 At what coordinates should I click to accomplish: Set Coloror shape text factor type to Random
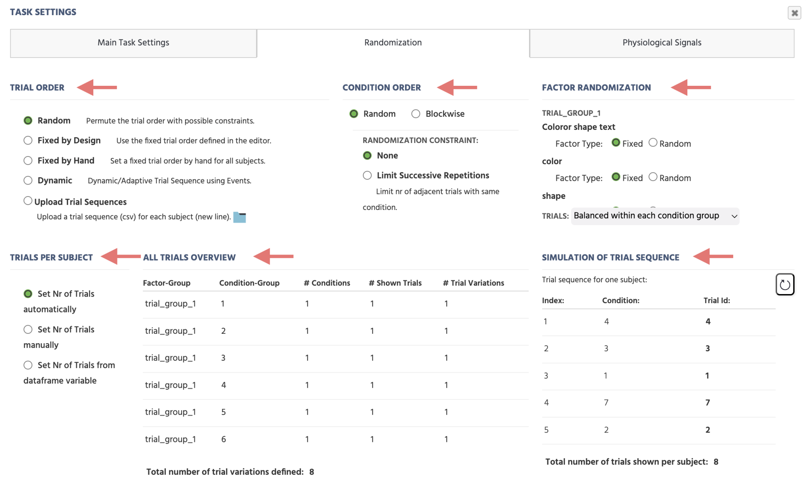pos(653,143)
